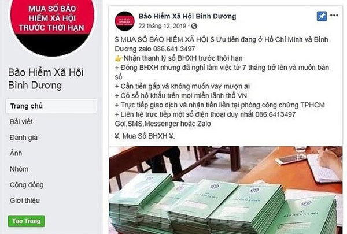Click the post date 22 tháng 12, 2019

(x=162, y=27)
